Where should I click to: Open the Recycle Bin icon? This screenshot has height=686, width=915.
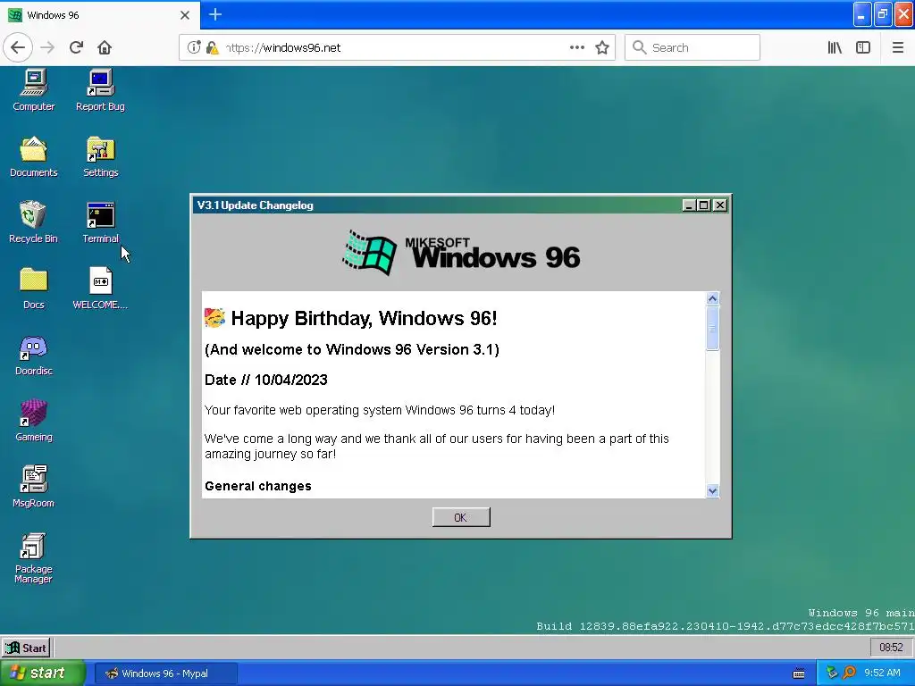pos(33,222)
